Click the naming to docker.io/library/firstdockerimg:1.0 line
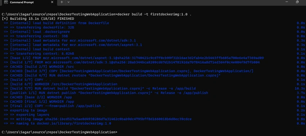This screenshot has height=136, width=306. point(57,123)
